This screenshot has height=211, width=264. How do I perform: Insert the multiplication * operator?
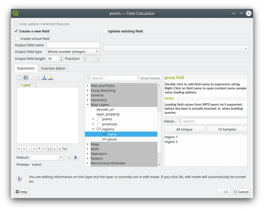39,149
